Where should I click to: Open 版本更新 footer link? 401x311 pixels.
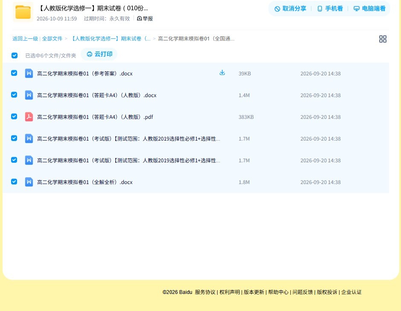point(254,292)
